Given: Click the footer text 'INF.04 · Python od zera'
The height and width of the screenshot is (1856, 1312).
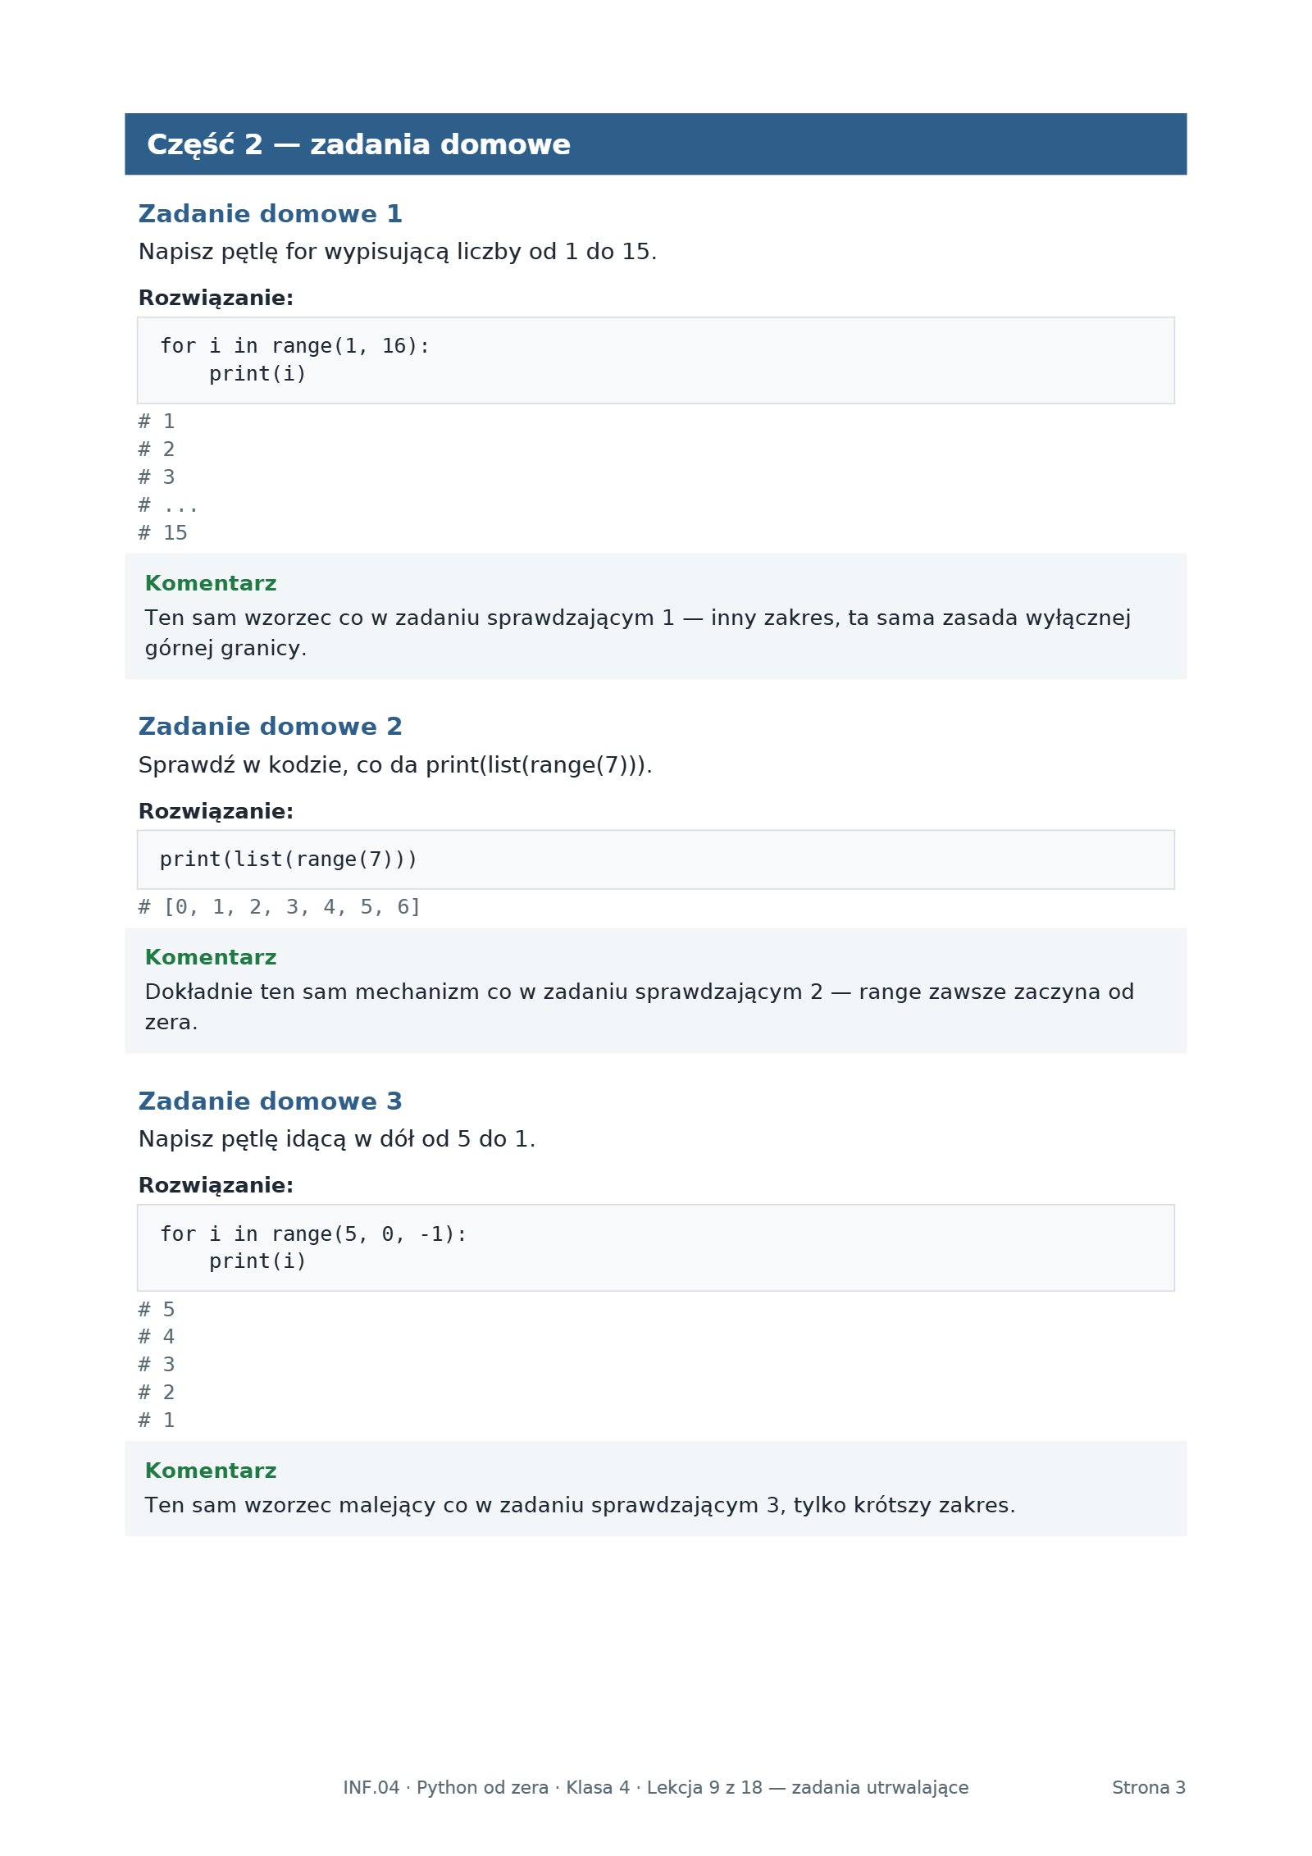Looking at the screenshot, I should [x=445, y=1788].
